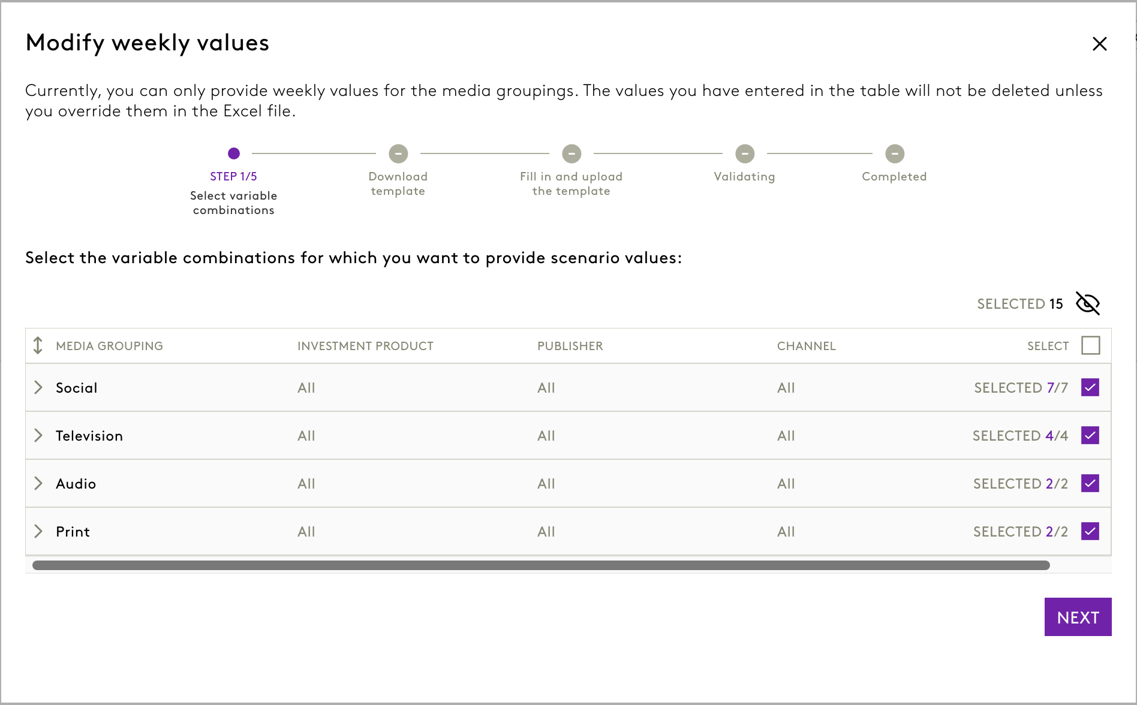Deselect the Audio row checkbox
The height and width of the screenshot is (705, 1137).
(x=1090, y=483)
